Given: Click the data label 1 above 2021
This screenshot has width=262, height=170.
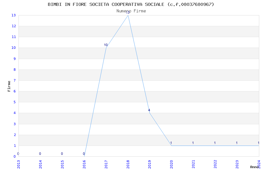Looking at the screenshot, I should tap(193, 143).
